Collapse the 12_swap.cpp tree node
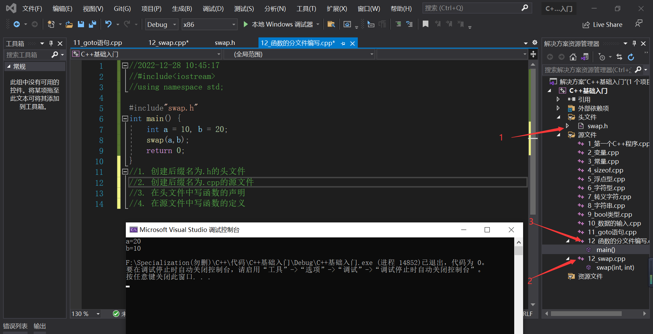 coord(568,259)
